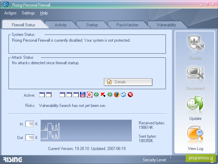Image resolution: width=218 pixels, height=164 pixels.
Task: Go to the Vulnerability tab
Action: (166, 25)
